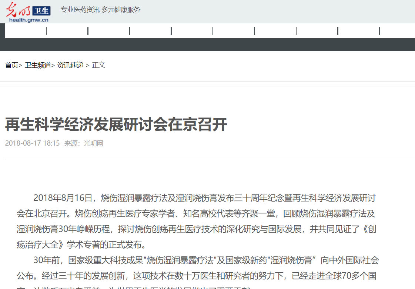This screenshot has height=289, width=415.
Task: Click the dark gray strip below navigation
Action: click(207, 44)
